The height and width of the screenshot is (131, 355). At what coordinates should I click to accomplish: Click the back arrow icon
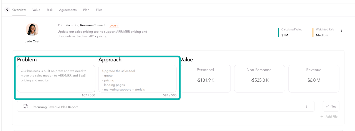pyautogui.click(x=7, y=10)
